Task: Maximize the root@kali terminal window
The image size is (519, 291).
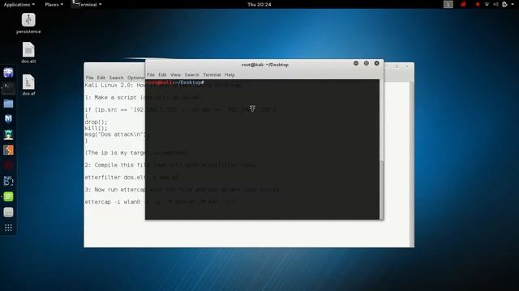Action: (x=366, y=63)
